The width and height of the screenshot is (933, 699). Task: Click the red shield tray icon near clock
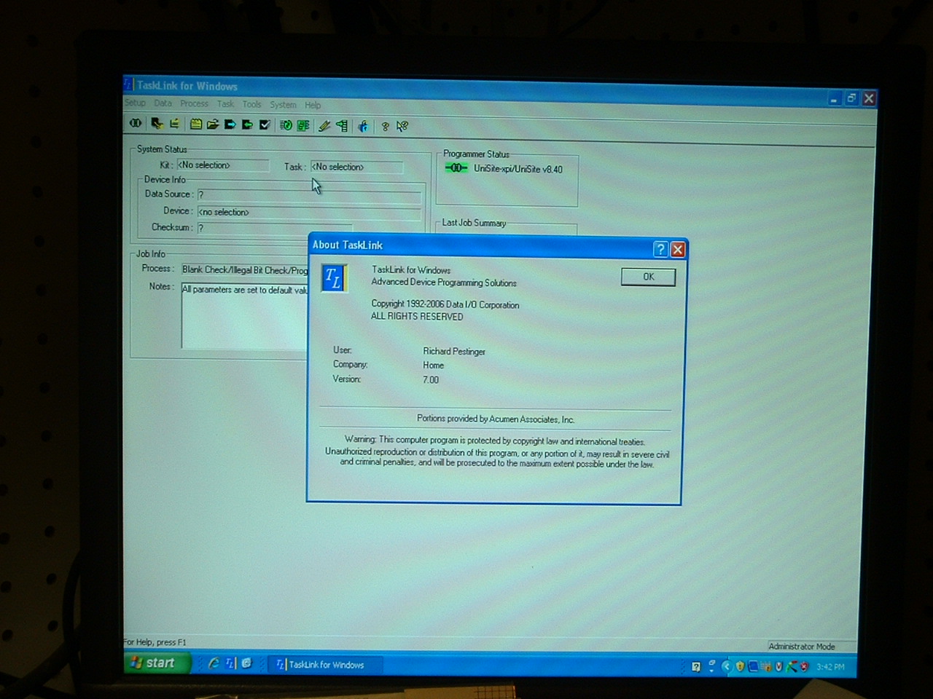pos(804,666)
